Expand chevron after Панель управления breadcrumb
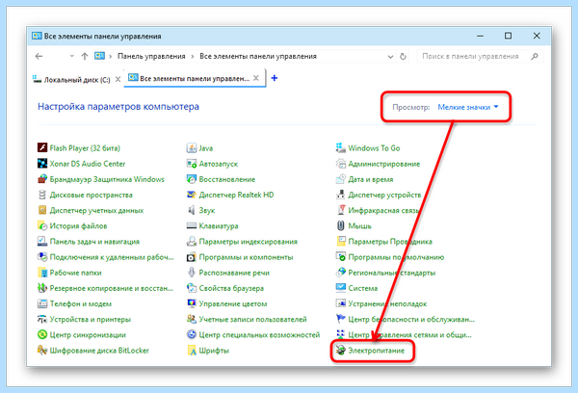Screen dimensions: 578x393 point(193,57)
